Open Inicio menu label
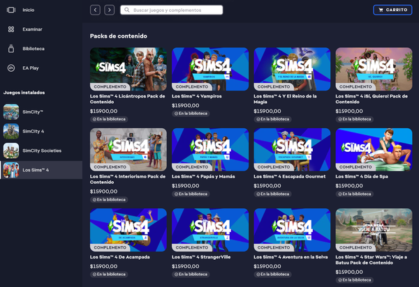The width and height of the screenshot is (419, 287). 29,10
